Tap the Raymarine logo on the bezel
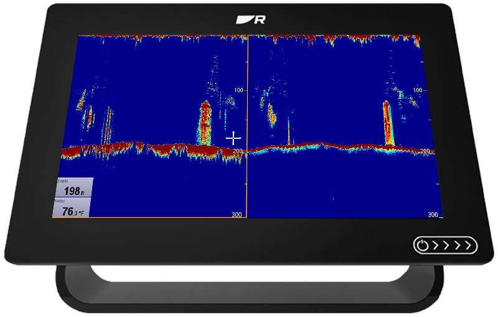The width and height of the screenshot is (498, 317). click(251, 19)
